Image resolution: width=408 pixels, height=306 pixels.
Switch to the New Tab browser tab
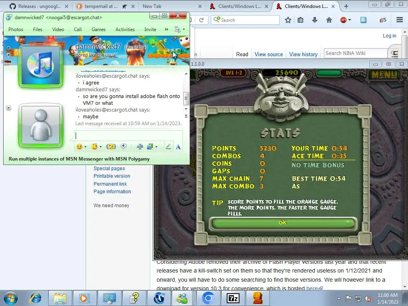click(152, 6)
